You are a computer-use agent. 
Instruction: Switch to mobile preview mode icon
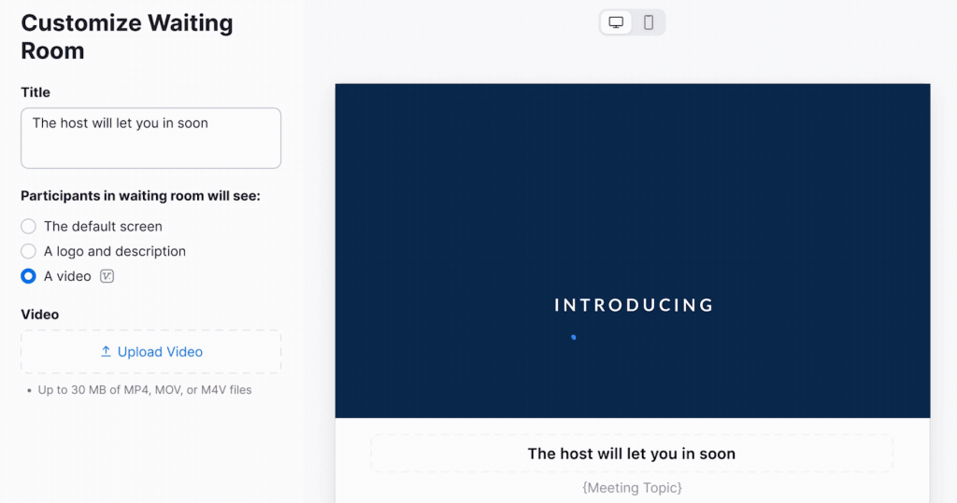point(649,22)
